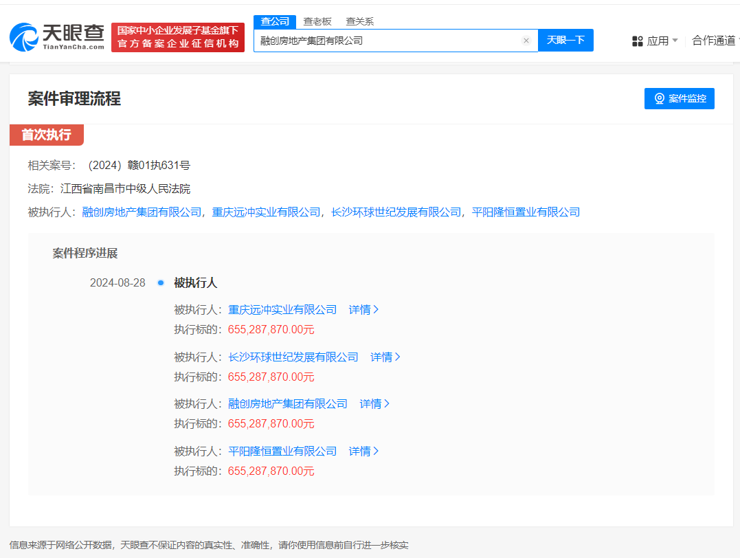
Task: Open 长沙环球世纪发展有限公司 link in the top 被执行人 line
Action: [x=396, y=212]
